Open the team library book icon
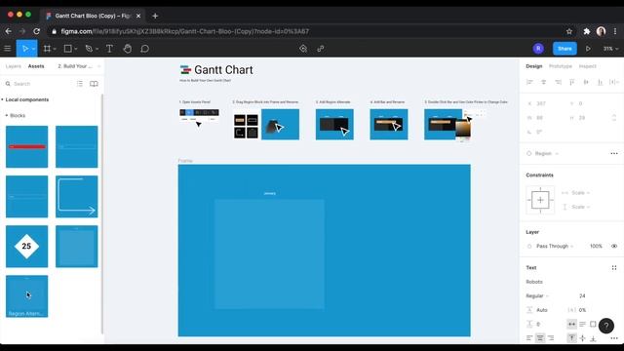Viewport: 624px width, 351px height. (94, 84)
